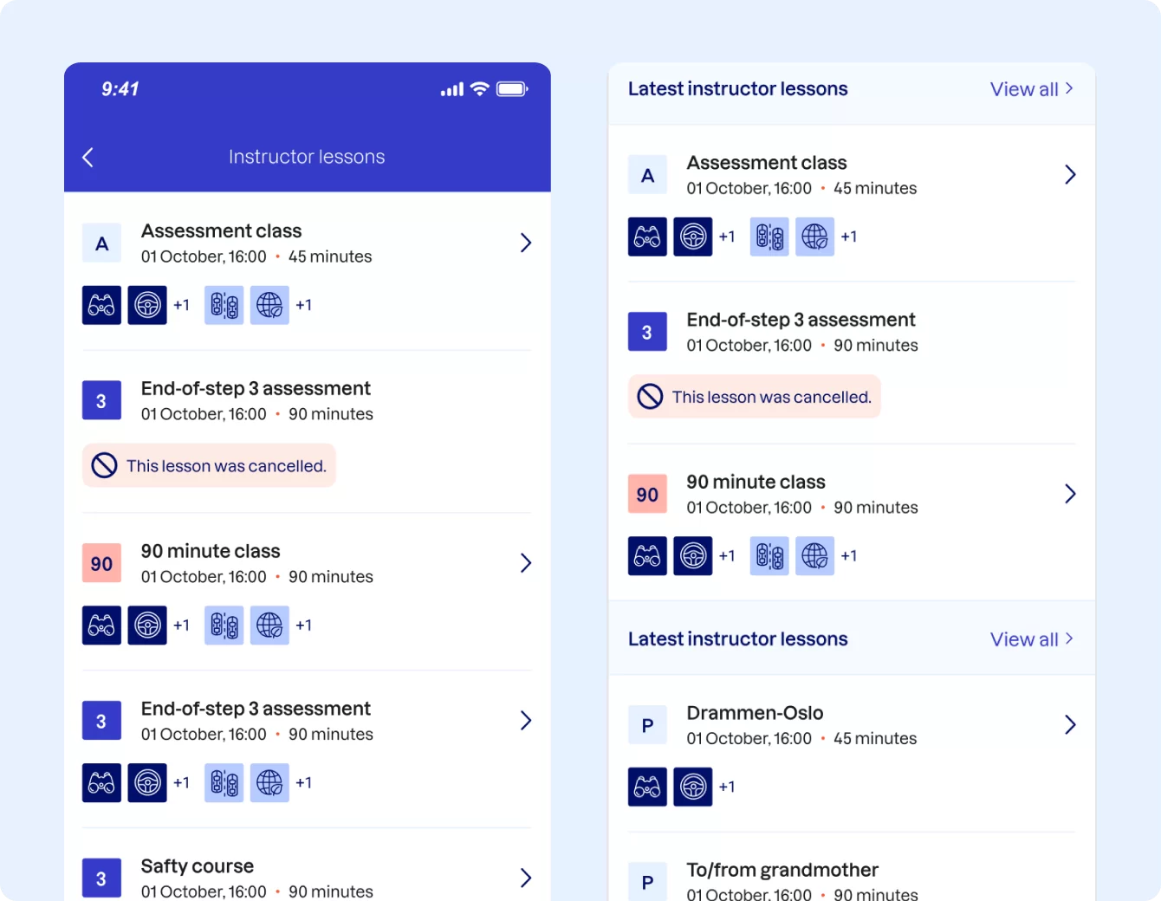Select right panel's 'End-of-step 3 assessment' title
The width and height of the screenshot is (1161, 901).
[x=801, y=320]
